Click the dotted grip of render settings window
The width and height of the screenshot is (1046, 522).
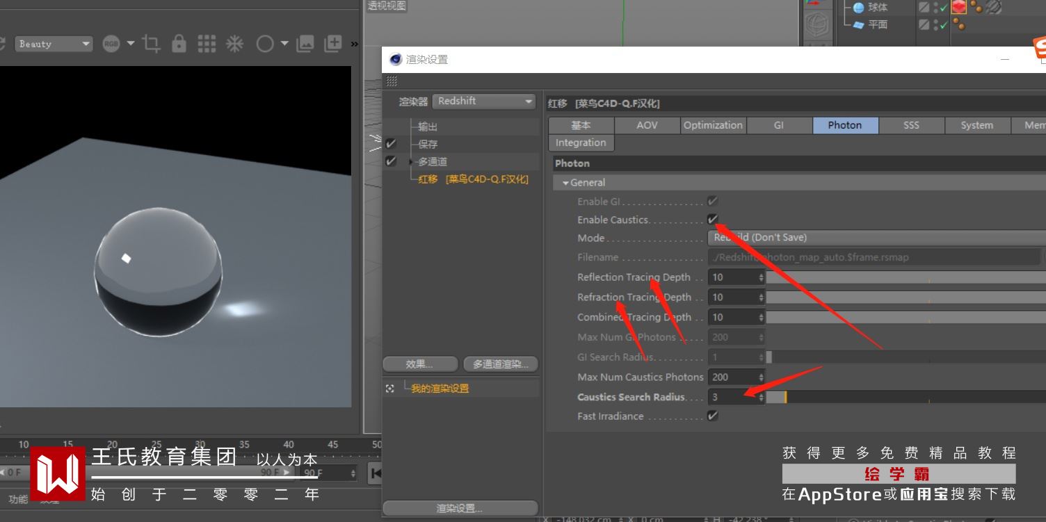(392, 81)
